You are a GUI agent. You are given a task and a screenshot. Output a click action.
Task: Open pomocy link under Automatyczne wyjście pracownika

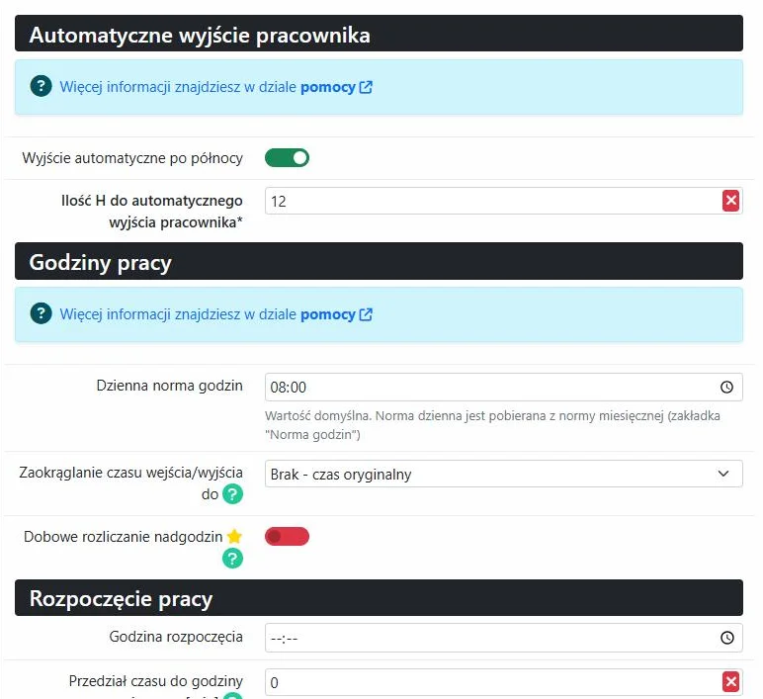[328, 87]
